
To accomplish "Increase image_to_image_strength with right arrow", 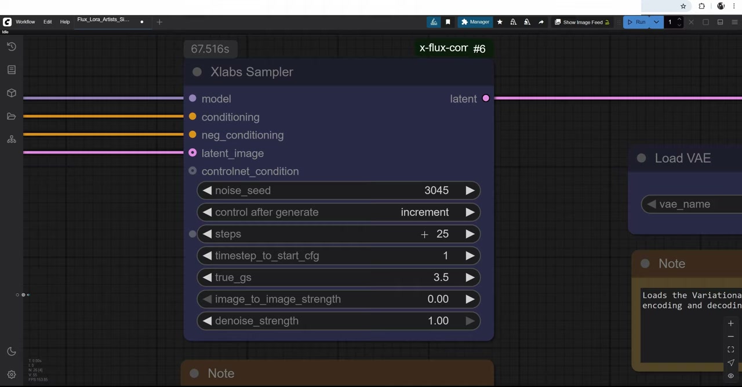I will point(470,299).
